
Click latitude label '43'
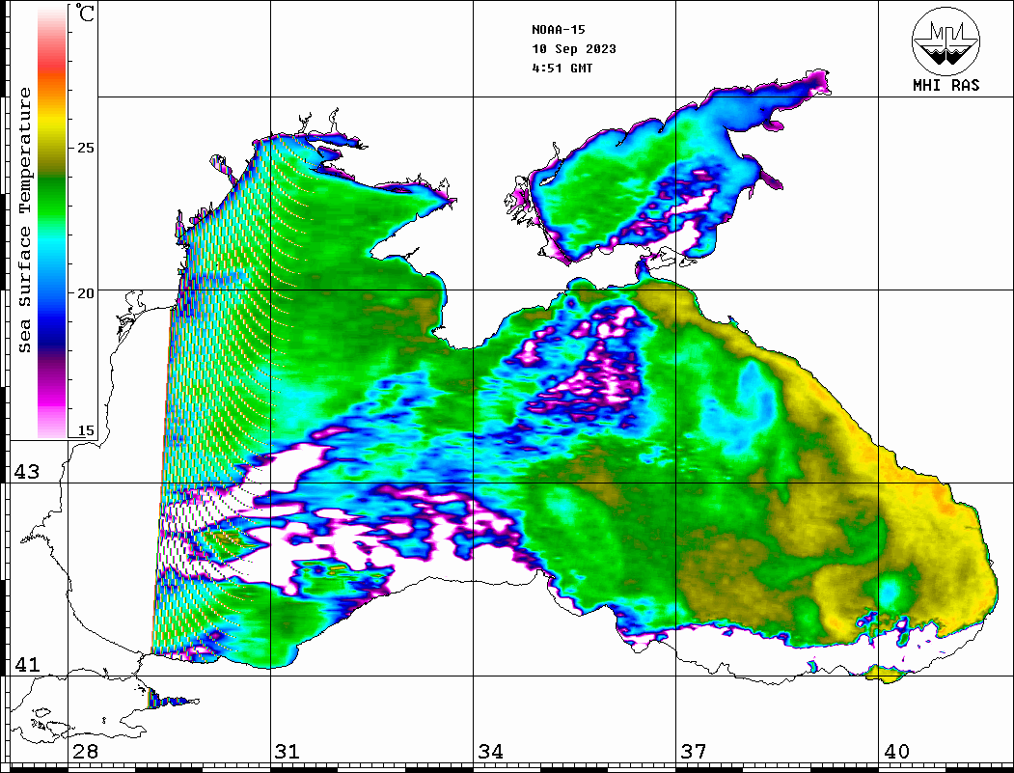[x=27, y=472]
